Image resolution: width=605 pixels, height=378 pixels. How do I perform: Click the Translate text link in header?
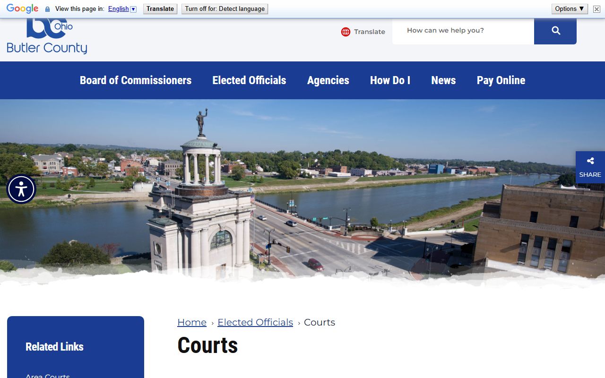pos(370,32)
